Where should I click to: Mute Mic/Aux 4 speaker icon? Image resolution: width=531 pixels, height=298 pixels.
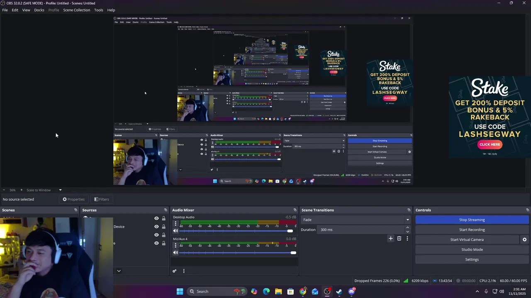click(x=175, y=252)
